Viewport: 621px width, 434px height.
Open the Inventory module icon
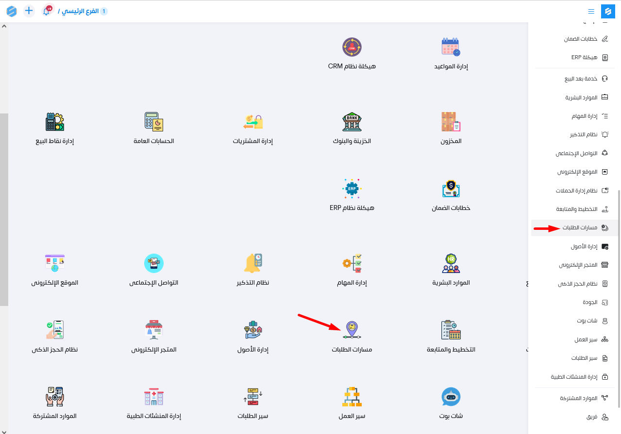coord(451,122)
